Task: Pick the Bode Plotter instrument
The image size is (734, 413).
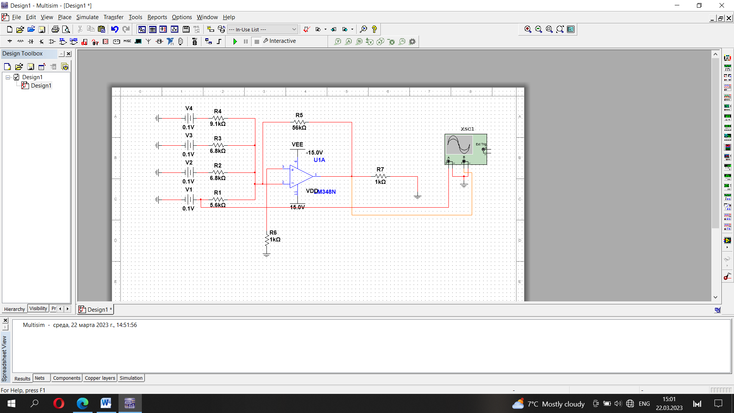Action: pos(728,107)
